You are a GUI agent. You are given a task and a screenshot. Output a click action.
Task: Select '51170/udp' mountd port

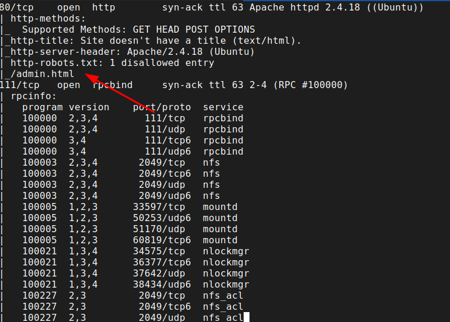tap(159, 229)
